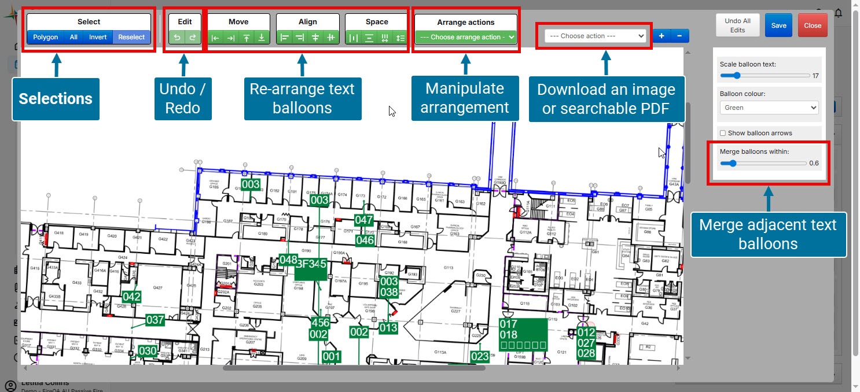Click the second icon in the Space group
Viewport: 860px width, 392px height.
[369, 38]
